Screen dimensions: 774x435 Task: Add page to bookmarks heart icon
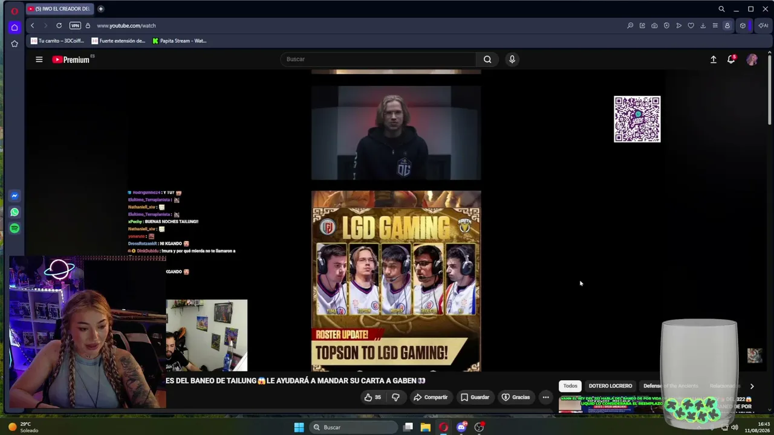click(x=691, y=25)
